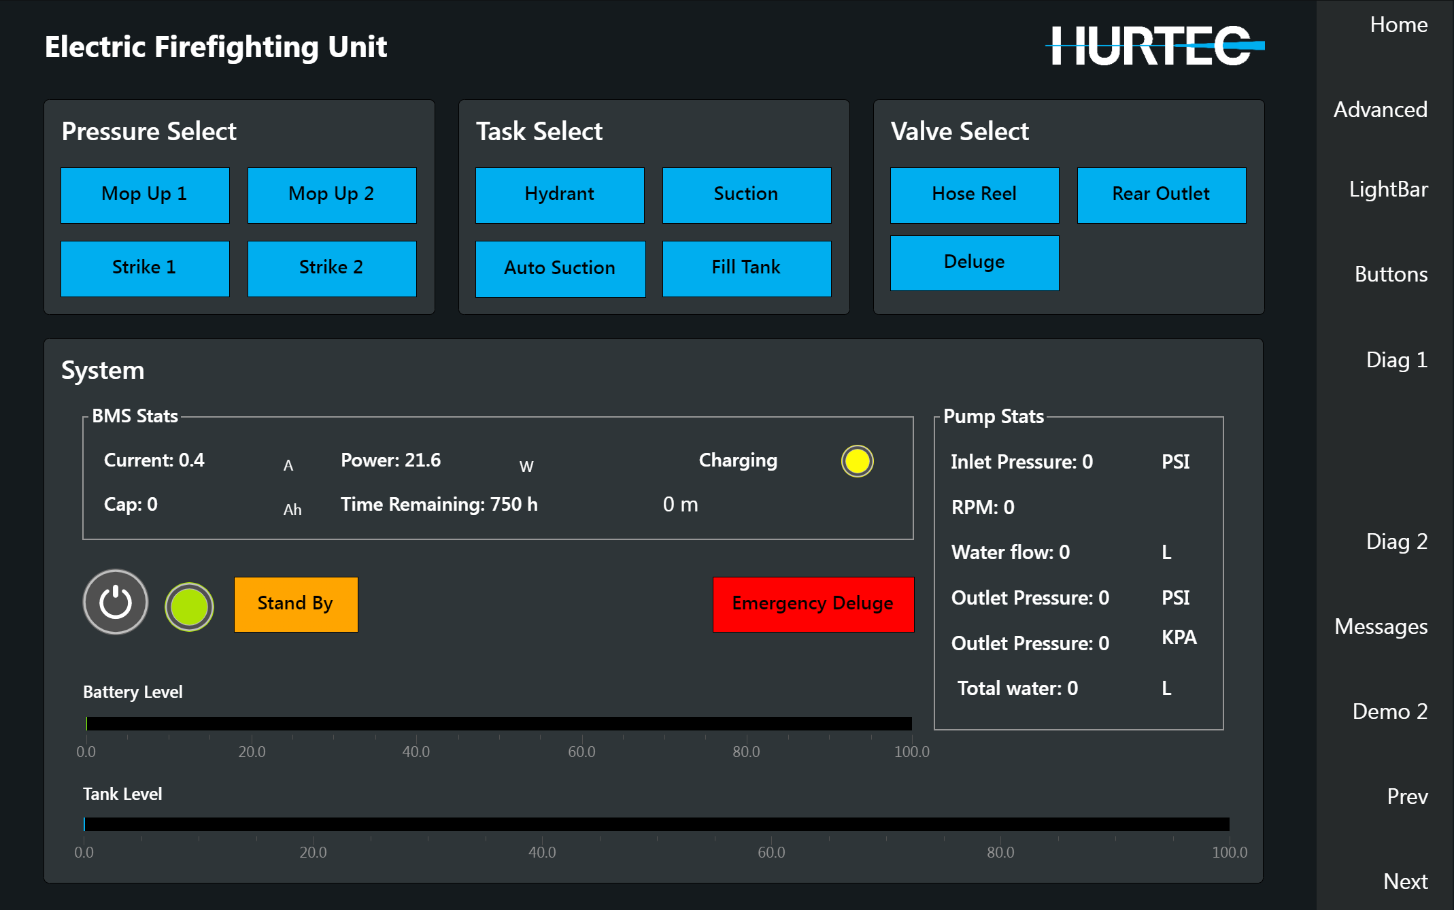Click the Cap: 0 value
The image size is (1454, 910).
point(131,505)
